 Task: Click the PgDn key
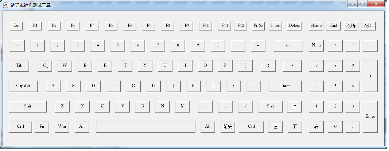tap(368, 26)
